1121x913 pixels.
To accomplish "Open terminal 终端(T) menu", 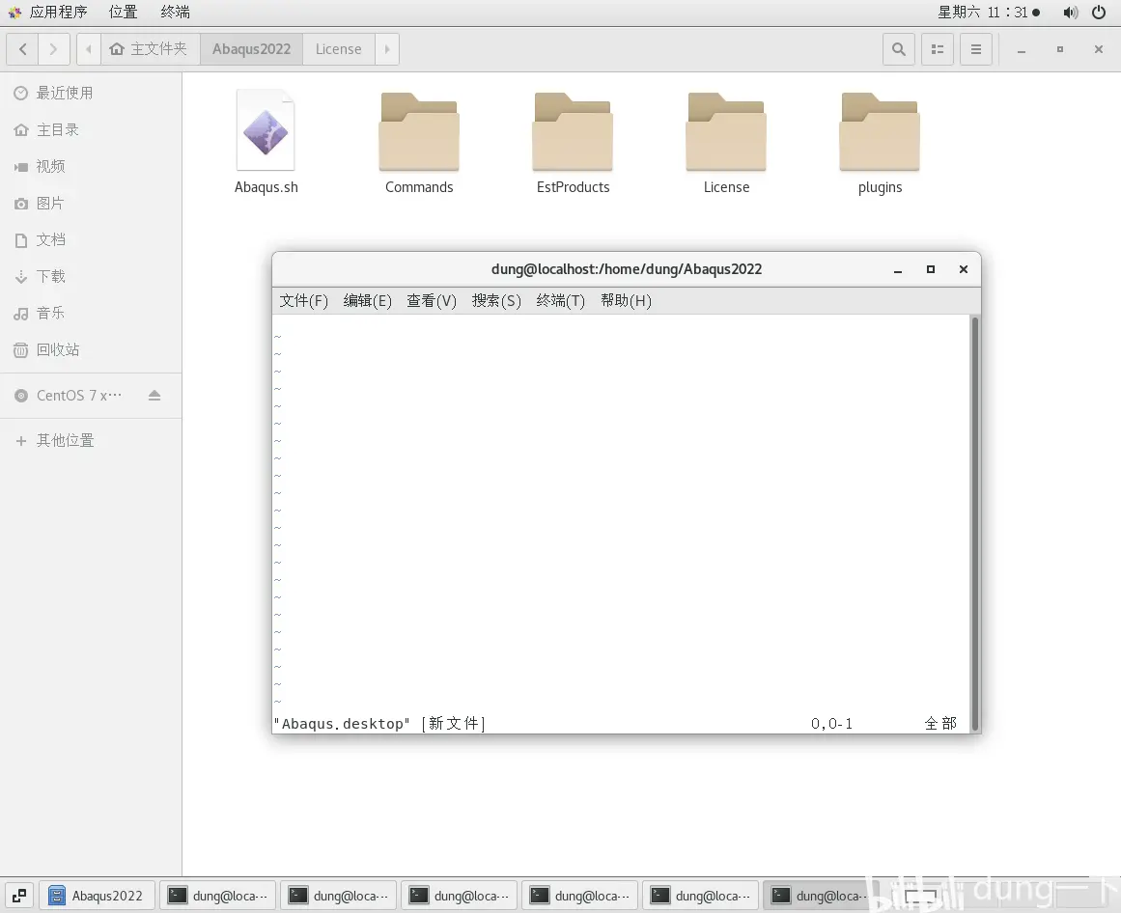I will click(560, 301).
